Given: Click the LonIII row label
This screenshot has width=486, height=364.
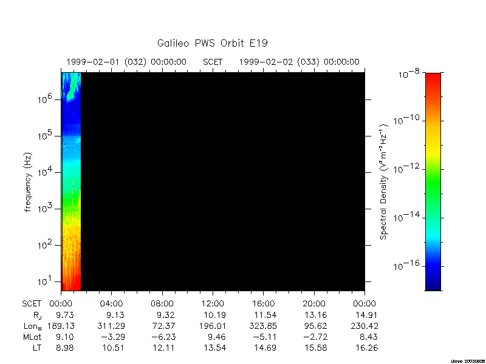Looking at the screenshot, I should click(x=33, y=326).
